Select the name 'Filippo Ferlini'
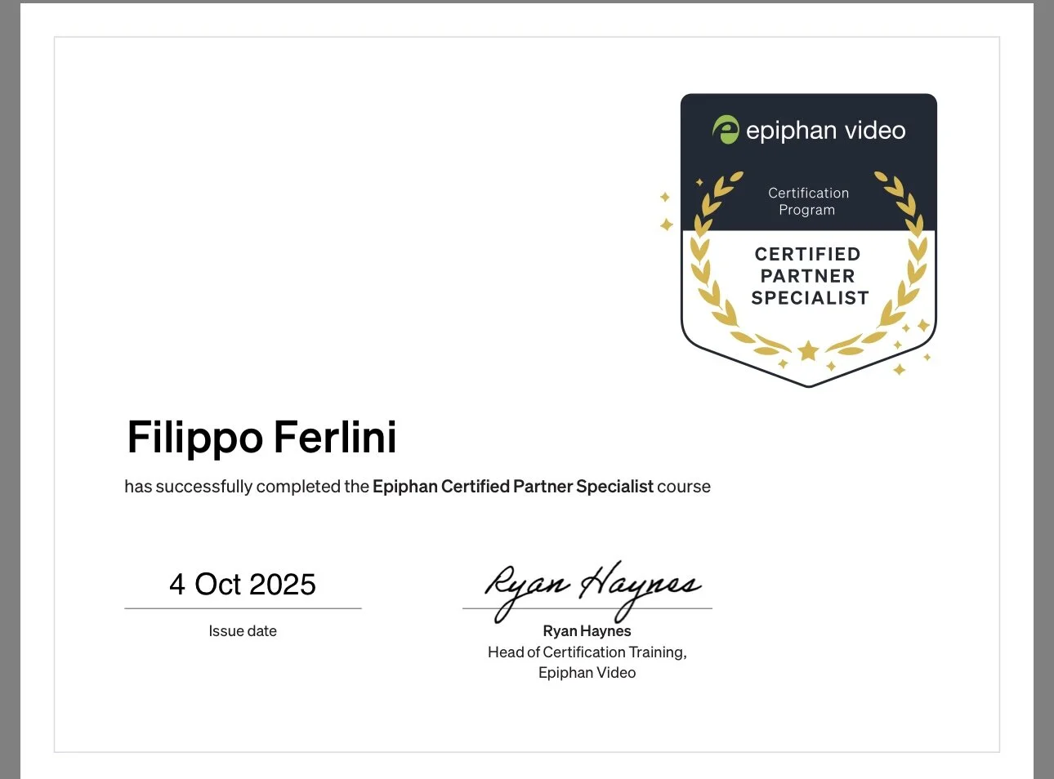 [261, 438]
